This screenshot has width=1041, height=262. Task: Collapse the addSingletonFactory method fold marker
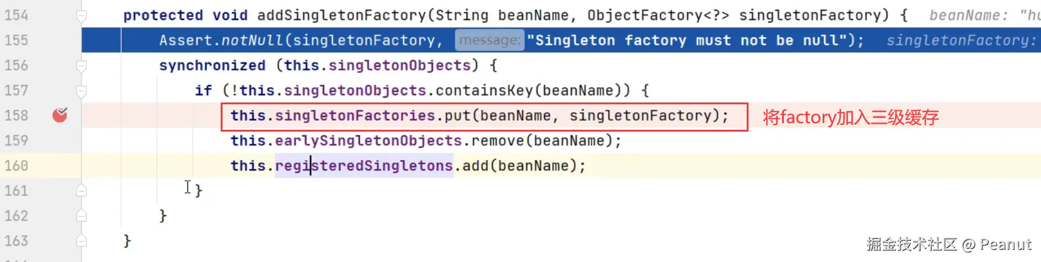click(x=81, y=16)
